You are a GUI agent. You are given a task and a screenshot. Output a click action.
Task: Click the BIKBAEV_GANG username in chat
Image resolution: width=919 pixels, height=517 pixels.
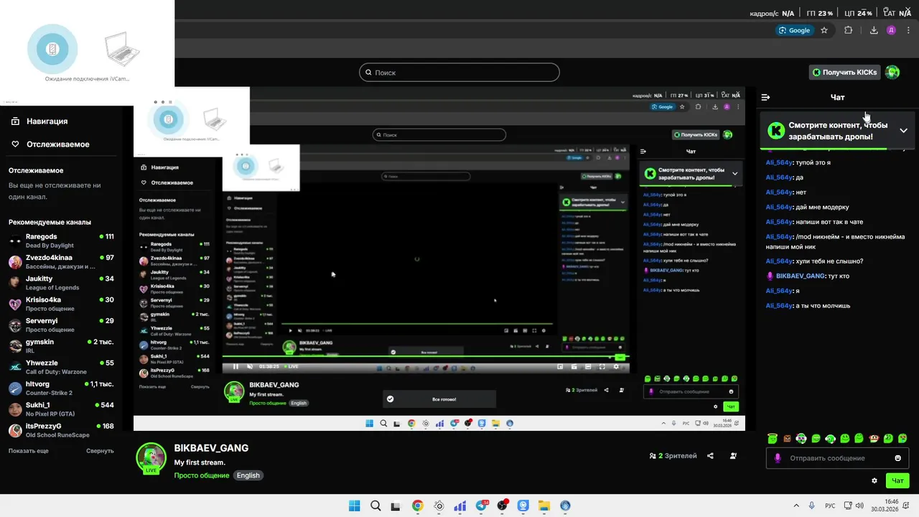click(x=801, y=276)
